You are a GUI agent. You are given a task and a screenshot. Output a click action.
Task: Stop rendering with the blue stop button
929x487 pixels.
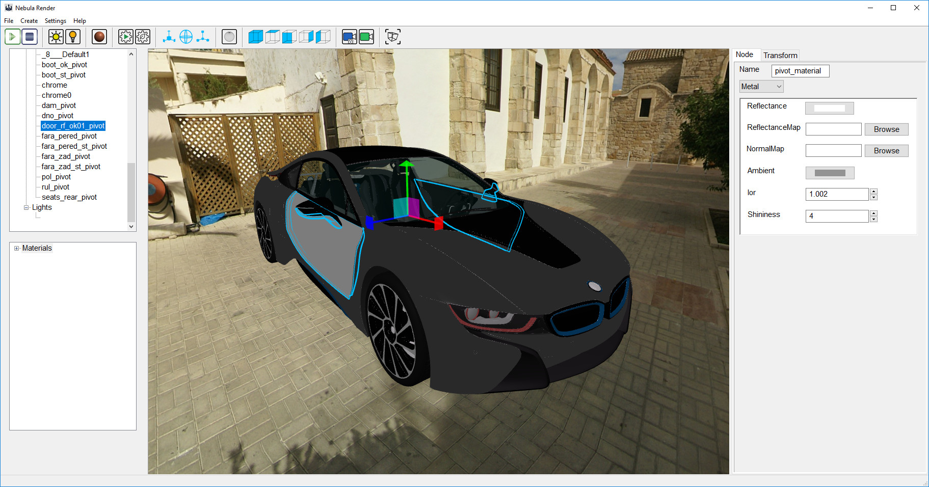pyautogui.click(x=30, y=37)
